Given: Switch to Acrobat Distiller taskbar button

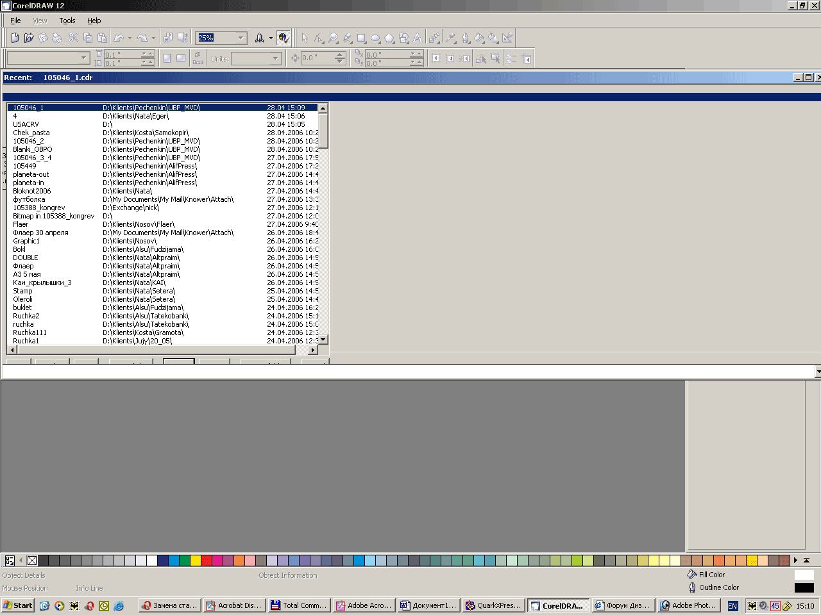Looking at the screenshot, I should tap(234, 605).
